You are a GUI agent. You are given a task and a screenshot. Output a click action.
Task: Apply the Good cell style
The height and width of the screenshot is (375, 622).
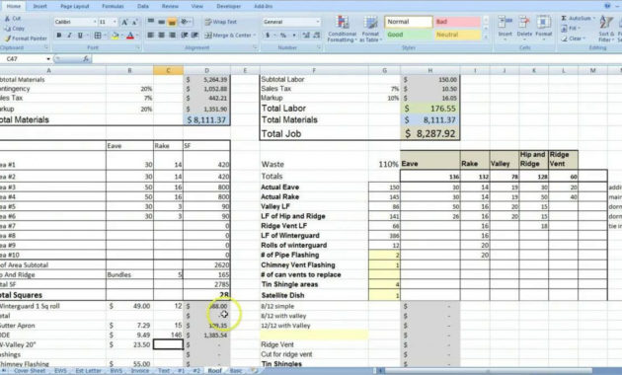click(x=408, y=35)
